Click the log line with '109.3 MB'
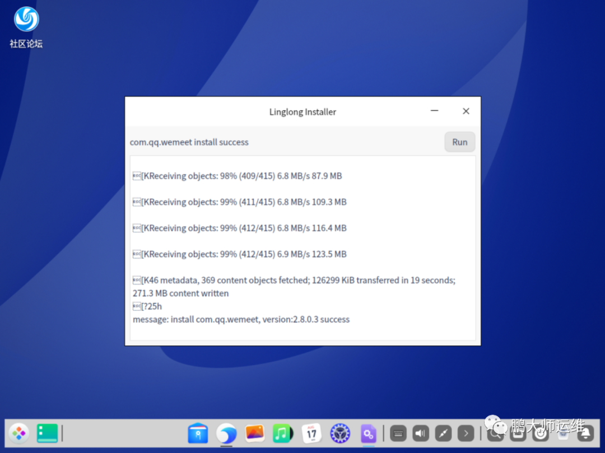Viewport: 605px width, 453px height. click(x=240, y=202)
